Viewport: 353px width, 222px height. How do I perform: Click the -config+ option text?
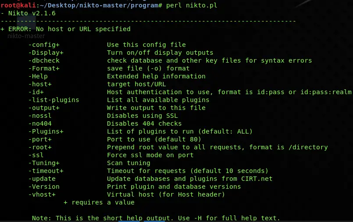(x=44, y=45)
